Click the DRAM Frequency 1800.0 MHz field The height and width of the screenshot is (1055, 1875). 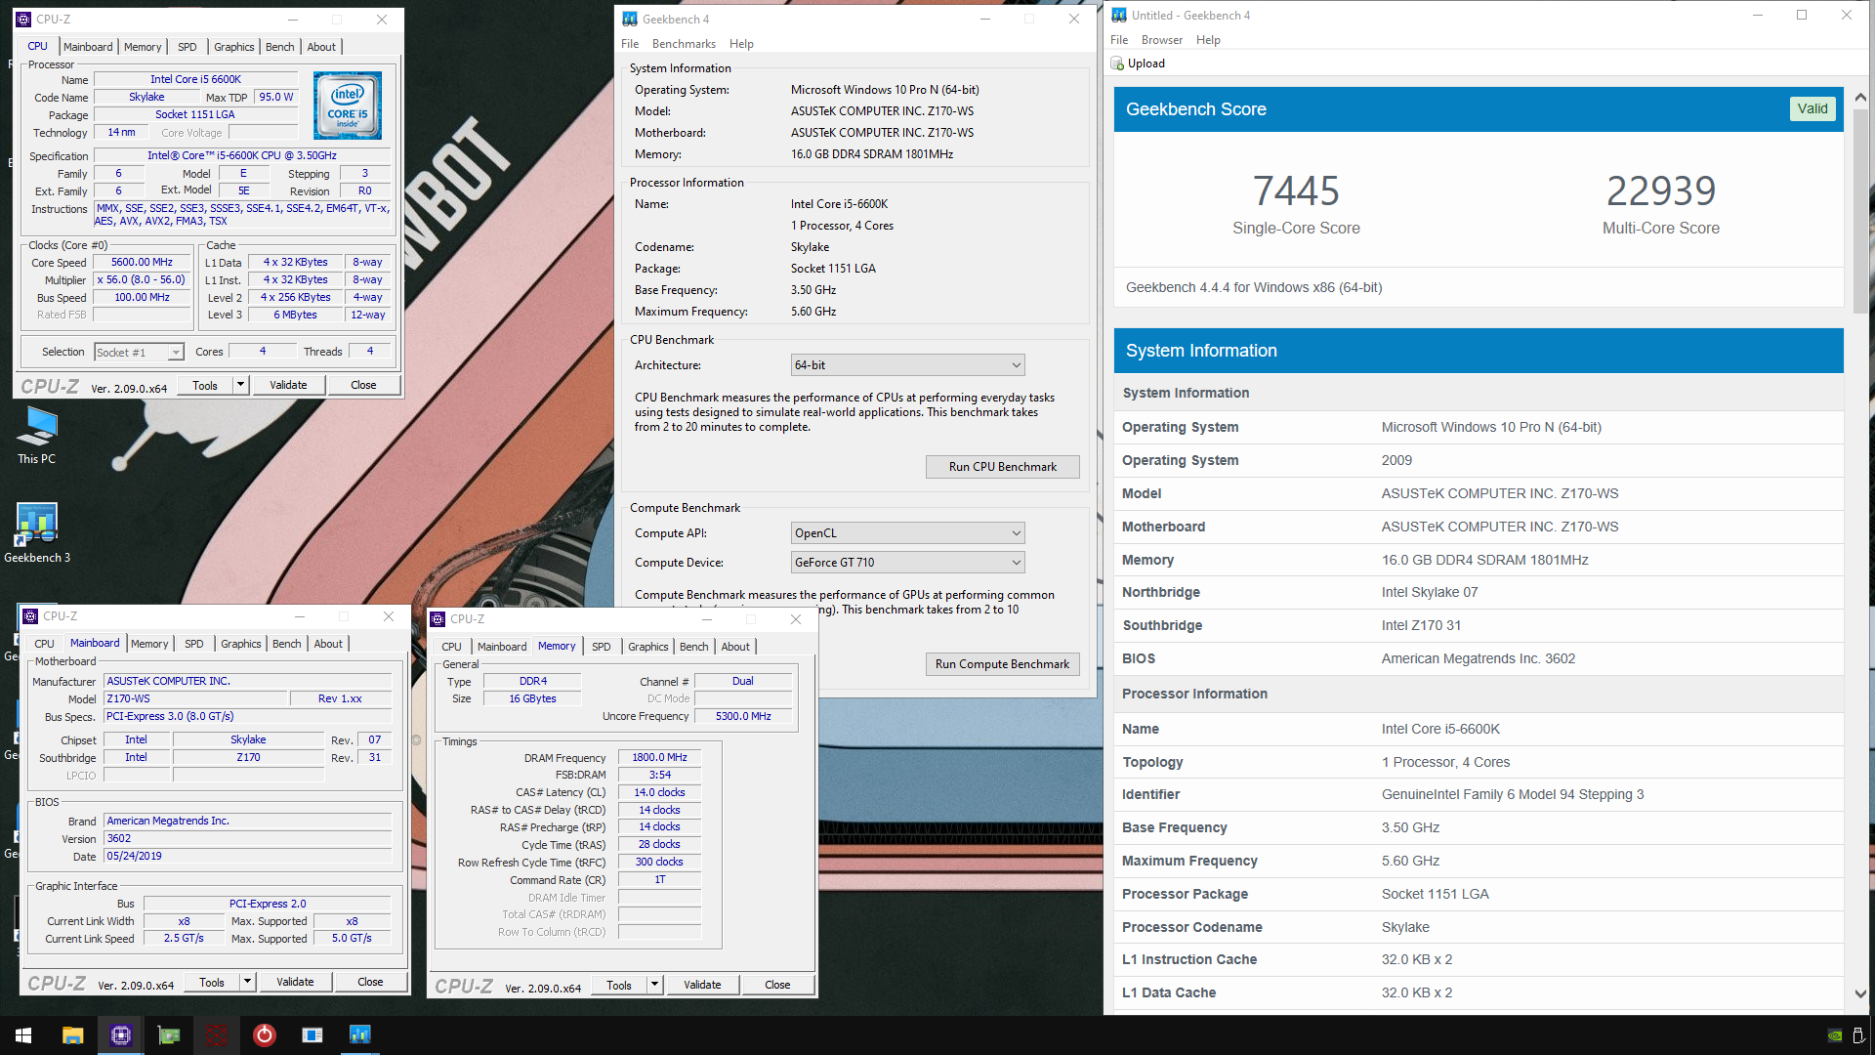(659, 757)
